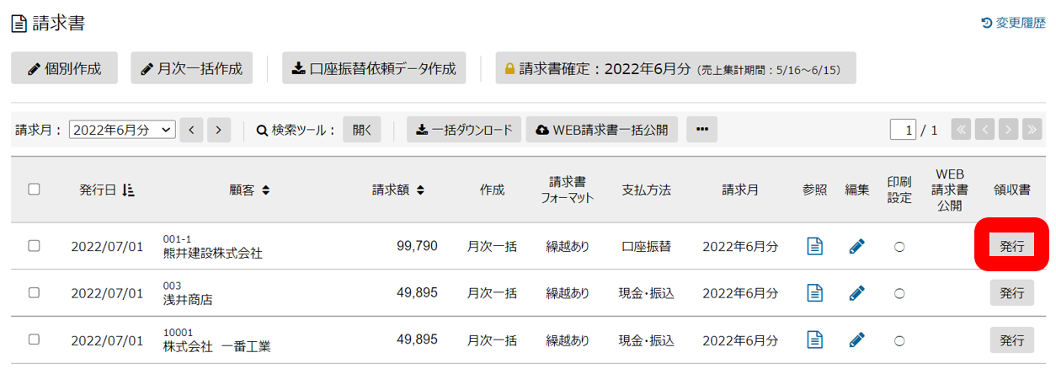Click the edit pencil for 熊井建設株式会社
Viewport: 1056px width, 385px height.
(856, 247)
